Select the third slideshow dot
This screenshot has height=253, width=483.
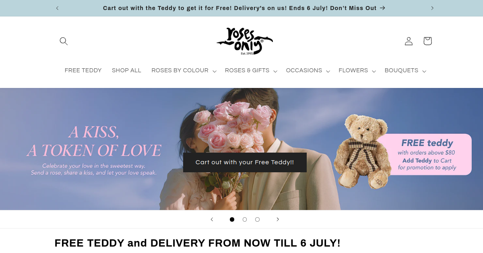(x=257, y=219)
